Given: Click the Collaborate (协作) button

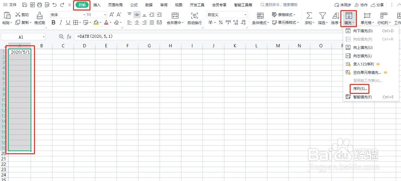Looking at the screenshot, I should click(x=361, y=5).
